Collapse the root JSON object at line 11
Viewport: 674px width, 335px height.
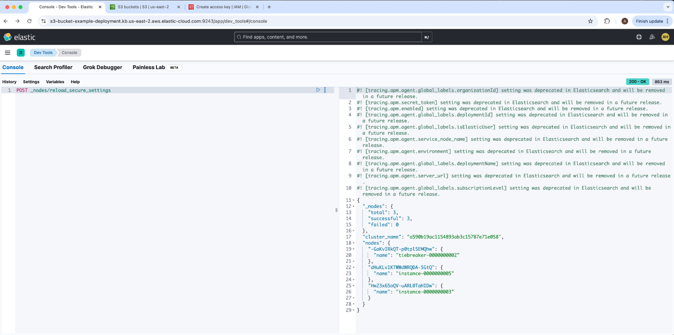353,200
